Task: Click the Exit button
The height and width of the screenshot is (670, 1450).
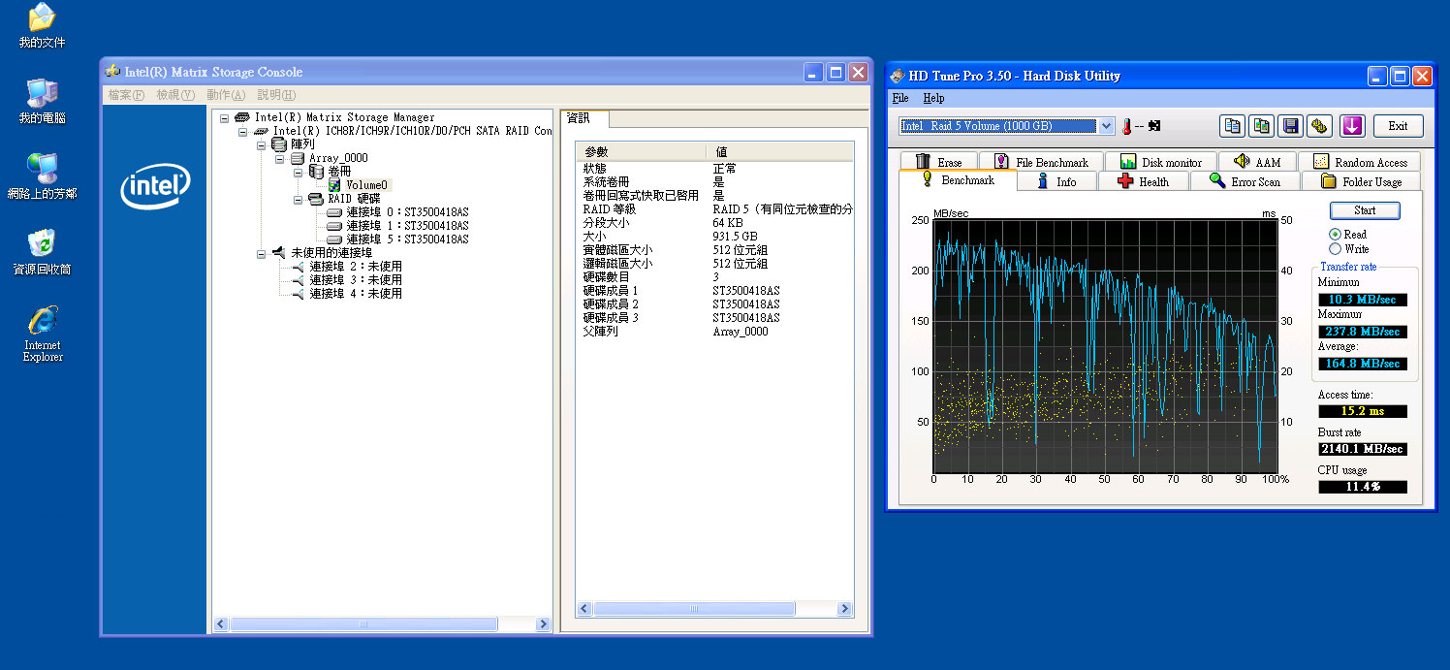Action: [1397, 126]
